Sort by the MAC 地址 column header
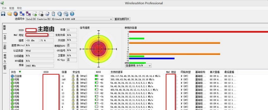Screen dimensions: 268x110 tap(173, 72)
